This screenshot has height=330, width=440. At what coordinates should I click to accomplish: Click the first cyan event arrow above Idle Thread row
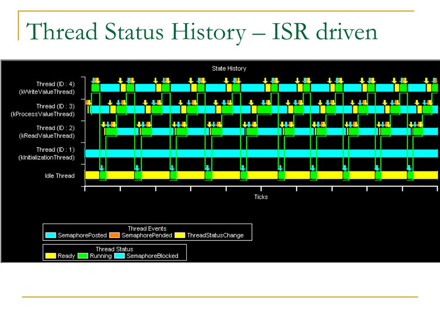[102, 168]
